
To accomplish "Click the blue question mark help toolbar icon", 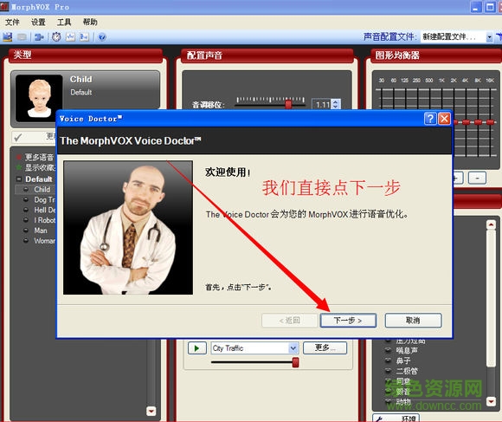I will point(102,37).
